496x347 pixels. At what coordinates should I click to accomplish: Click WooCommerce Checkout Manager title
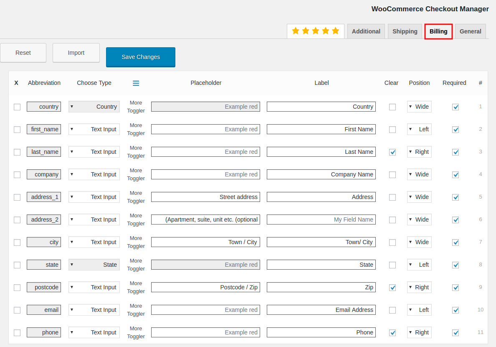(430, 9)
